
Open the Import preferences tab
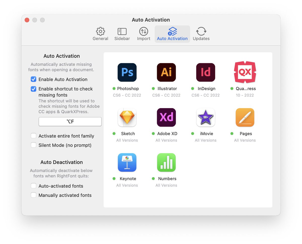144,34
